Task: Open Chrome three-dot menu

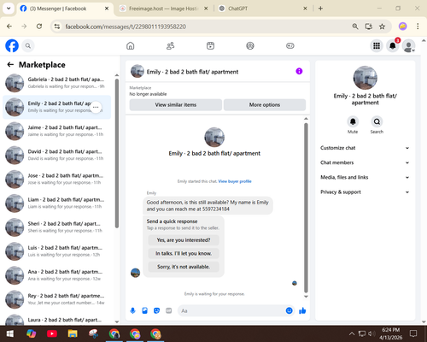Action: (418, 27)
